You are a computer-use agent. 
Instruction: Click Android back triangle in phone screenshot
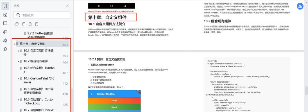98,6
